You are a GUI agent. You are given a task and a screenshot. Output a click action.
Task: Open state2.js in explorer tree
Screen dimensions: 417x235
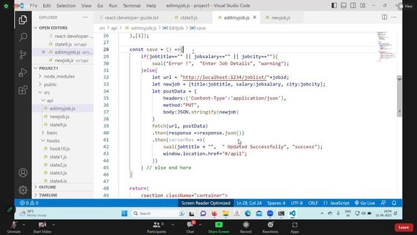(58, 165)
